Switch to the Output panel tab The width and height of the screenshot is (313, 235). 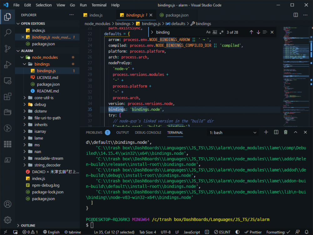123,133
